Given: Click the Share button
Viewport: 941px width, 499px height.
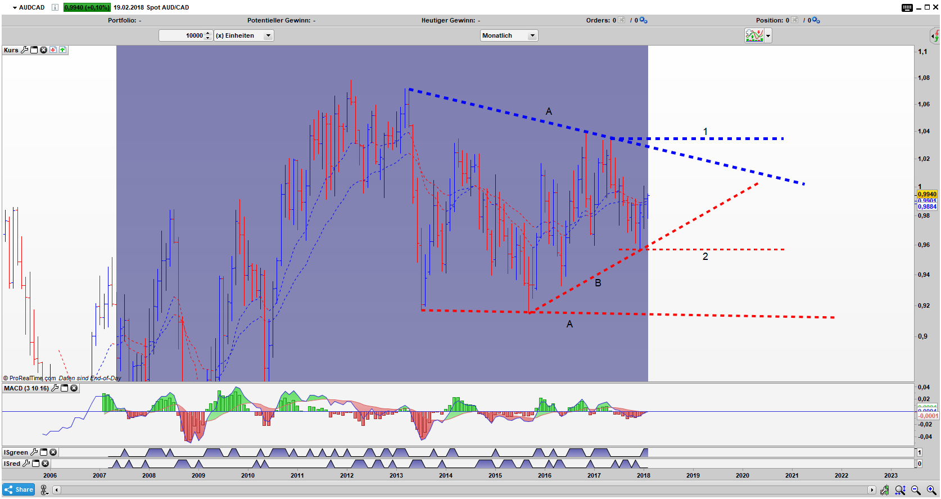Looking at the screenshot, I should click(19, 489).
